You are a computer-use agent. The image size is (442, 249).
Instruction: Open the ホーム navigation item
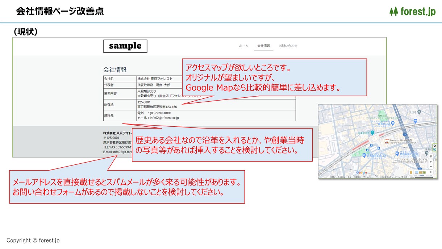tap(243, 46)
